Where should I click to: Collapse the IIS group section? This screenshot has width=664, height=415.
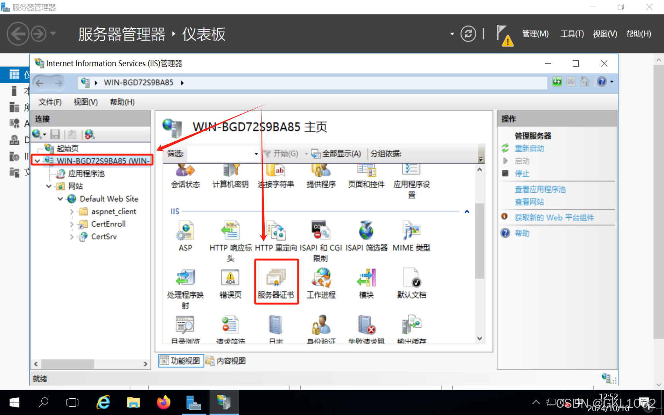click(467, 211)
